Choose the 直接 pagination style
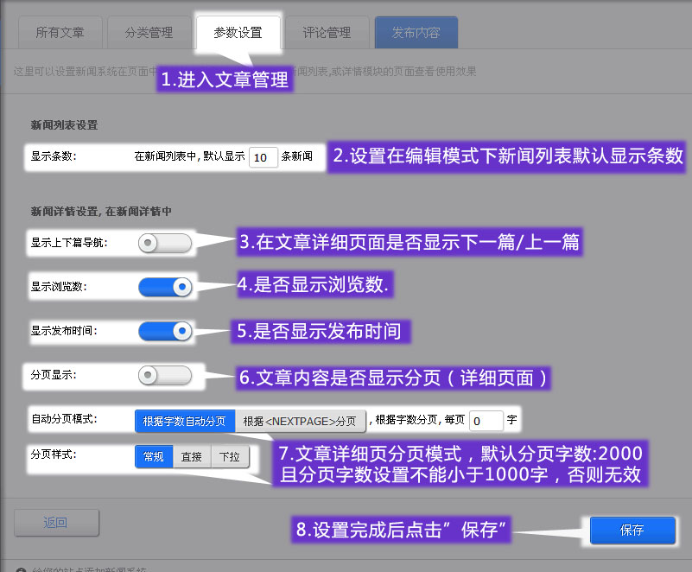The height and width of the screenshot is (572, 692). point(192,456)
